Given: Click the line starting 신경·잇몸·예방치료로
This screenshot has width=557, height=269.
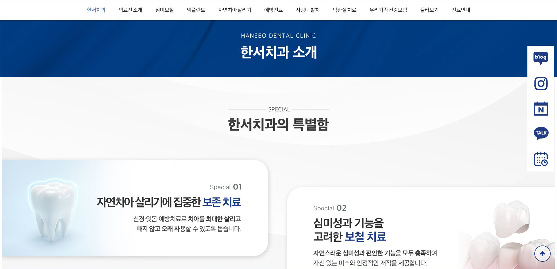Looking at the screenshot, I should [x=187, y=219].
